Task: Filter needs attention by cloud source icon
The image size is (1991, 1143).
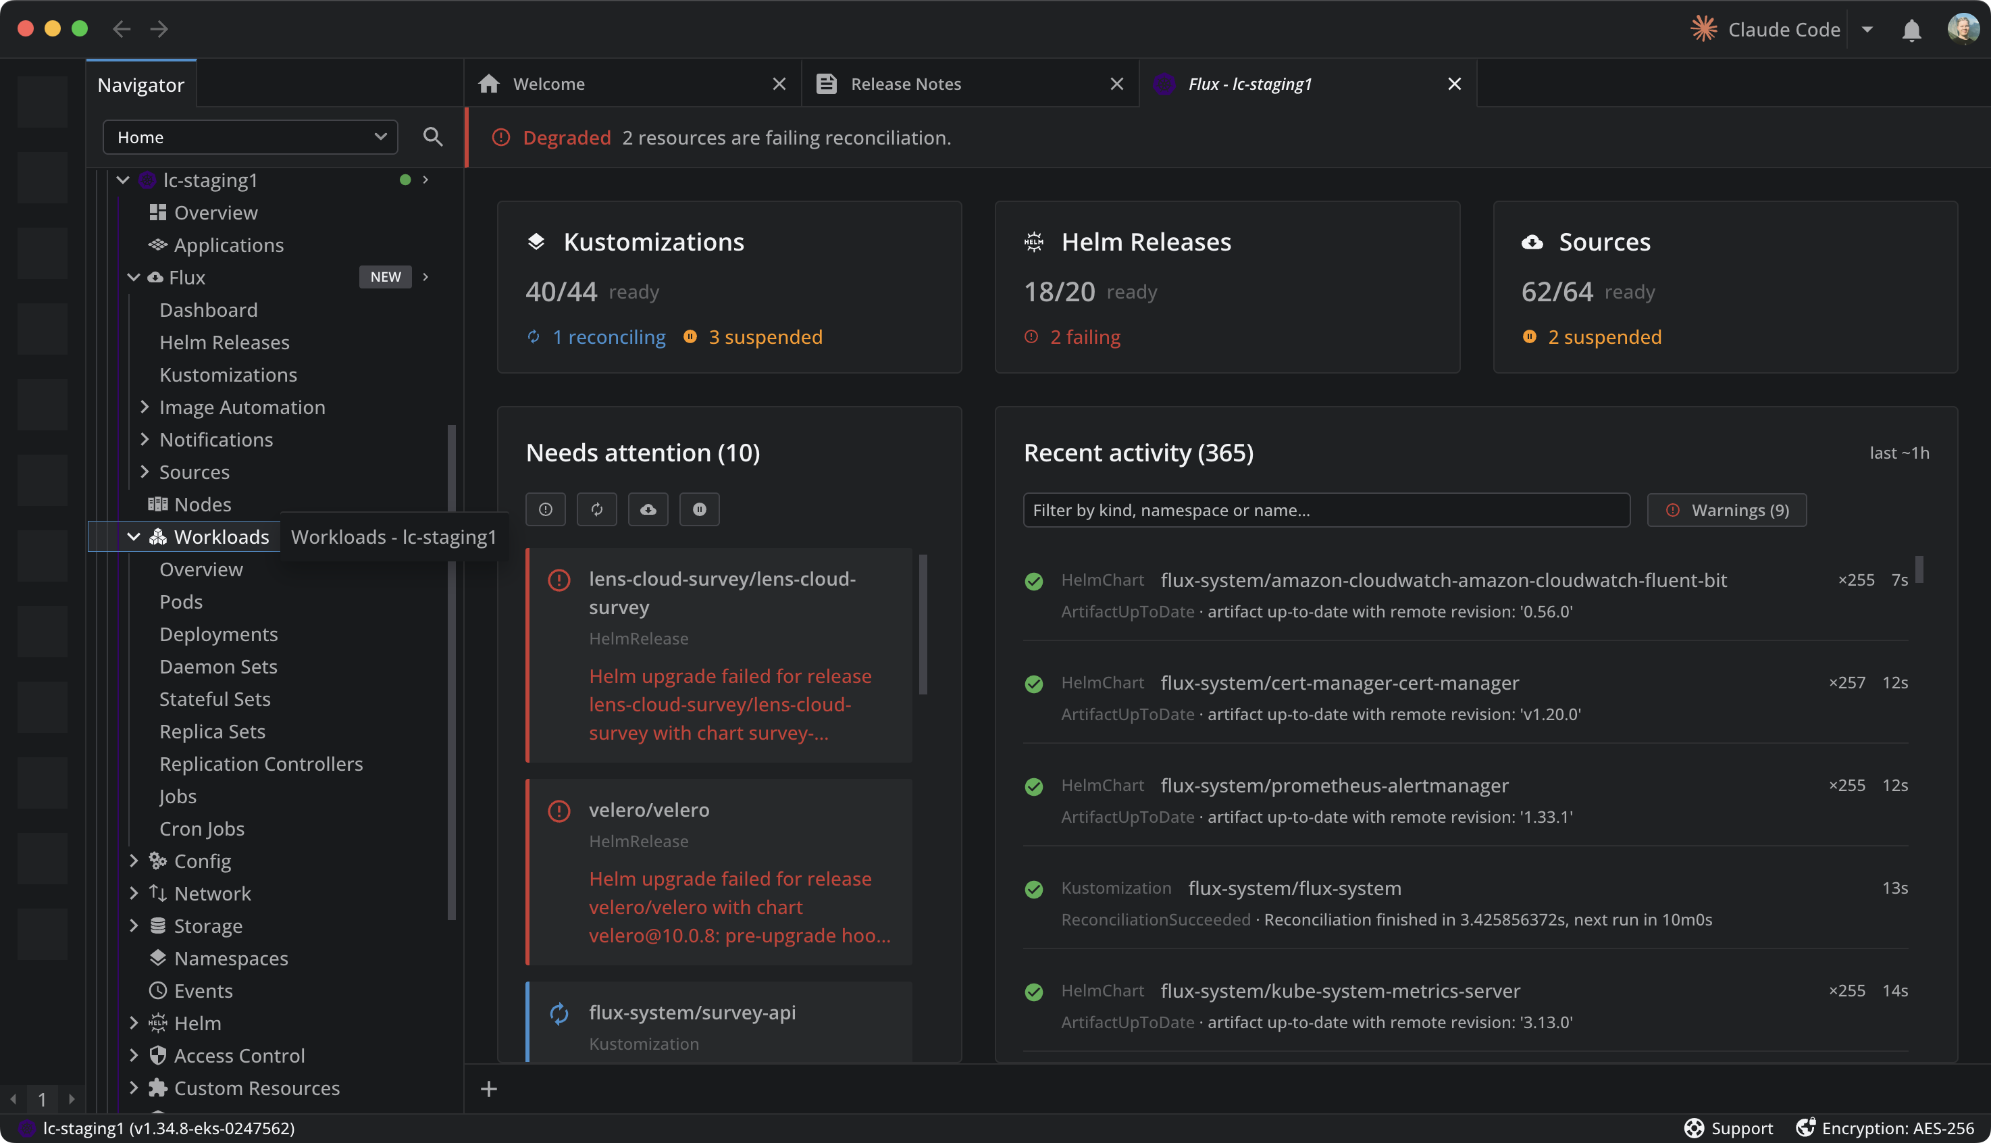Action: click(x=648, y=509)
